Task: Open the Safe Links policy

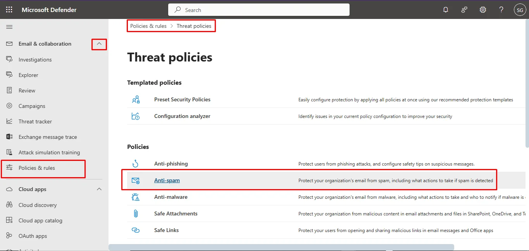Action: [x=167, y=230]
